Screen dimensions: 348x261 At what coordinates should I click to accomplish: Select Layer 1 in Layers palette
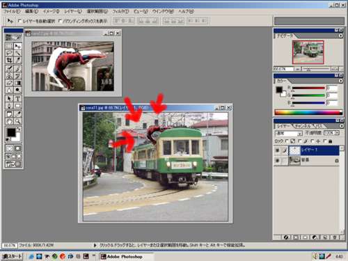[x=319, y=150]
